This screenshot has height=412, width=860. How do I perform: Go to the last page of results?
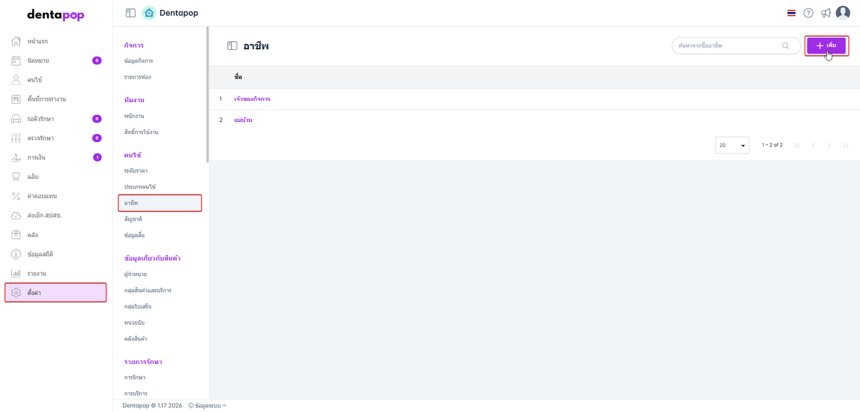click(845, 145)
